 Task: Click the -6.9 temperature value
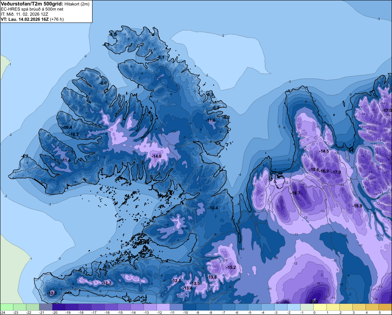pos(216,108)
